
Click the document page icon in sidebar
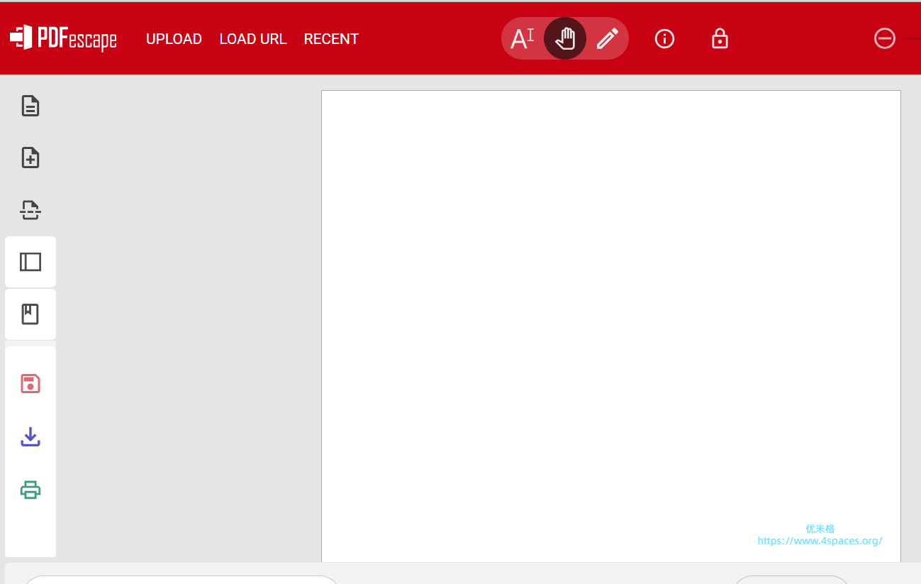30,106
